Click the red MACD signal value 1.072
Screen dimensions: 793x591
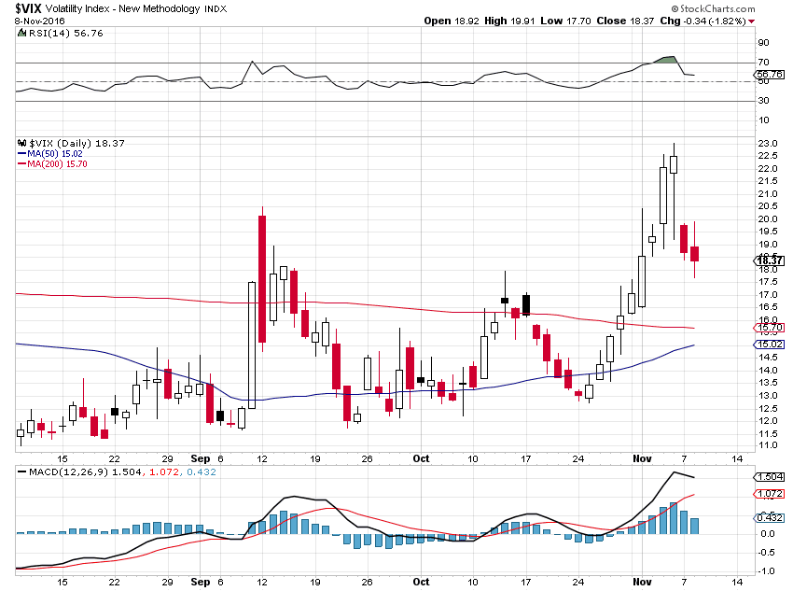pos(164,472)
